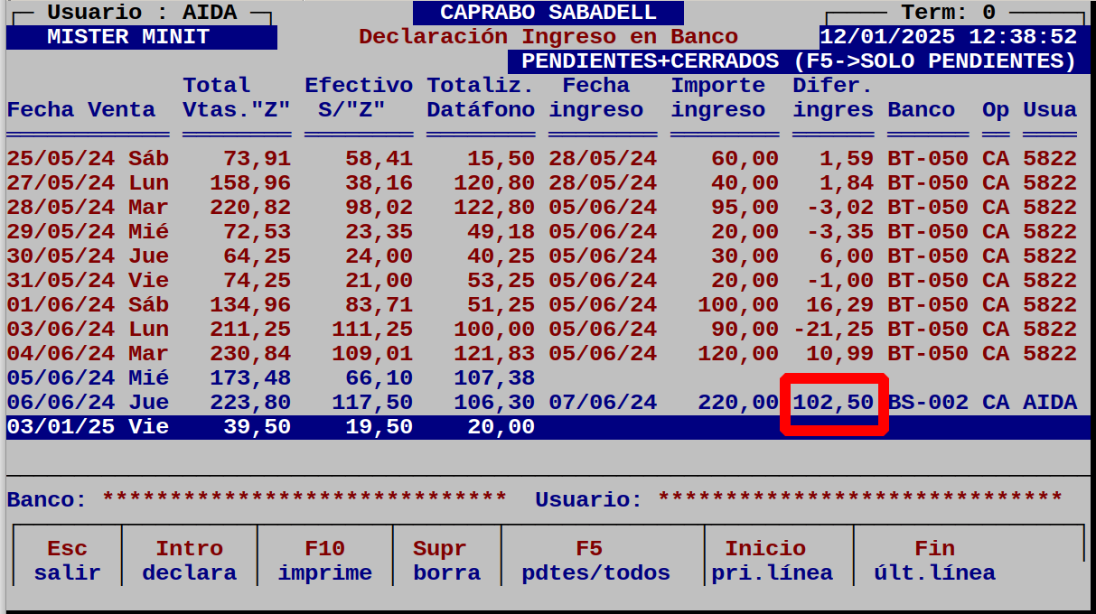The width and height of the screenshot is (1096, 614).
Task: Select the 05/06/24 Mié pending row
Action: tap(88, 377)
